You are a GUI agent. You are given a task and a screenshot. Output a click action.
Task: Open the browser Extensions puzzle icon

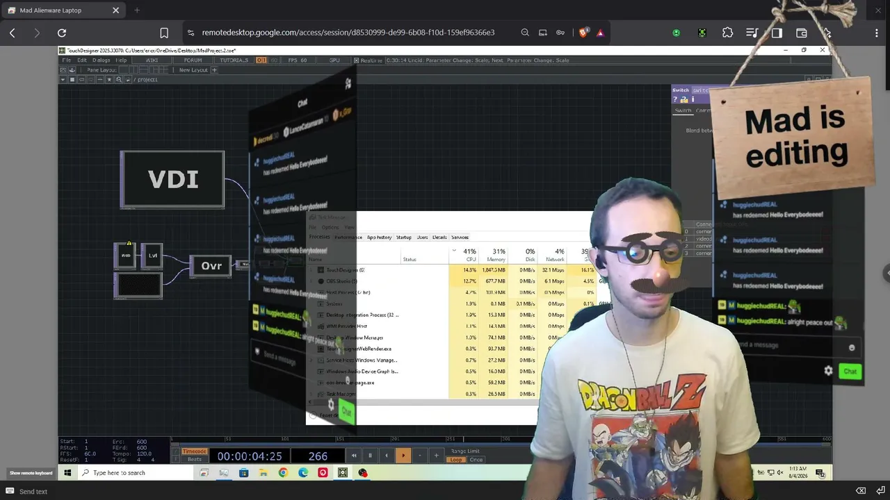[727, 33]
